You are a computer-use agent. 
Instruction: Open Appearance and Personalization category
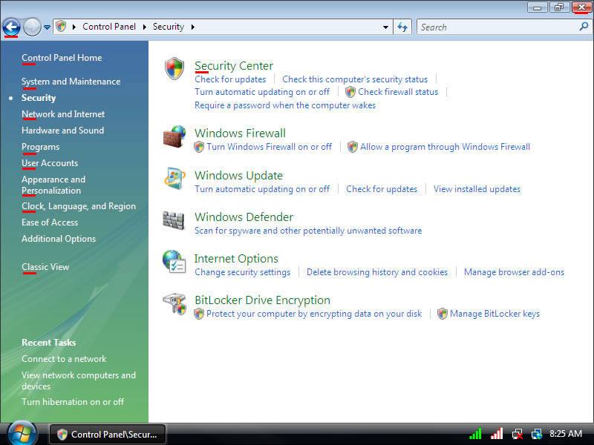[53, 185]
